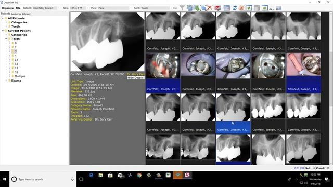The height and width of the screenshot is (187, 333).
Task: Collapse the Current Patient tree node
Action: tap(3, 31)
